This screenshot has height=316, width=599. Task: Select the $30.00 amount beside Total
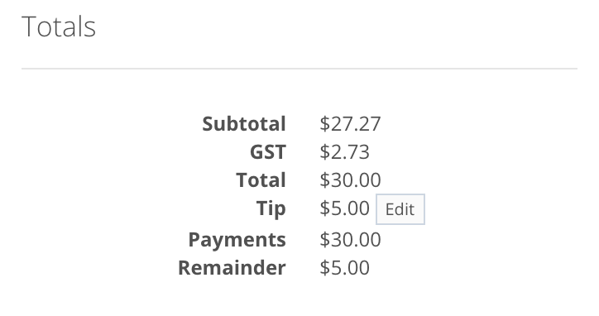pyautogui.click(x=350, y=180)
